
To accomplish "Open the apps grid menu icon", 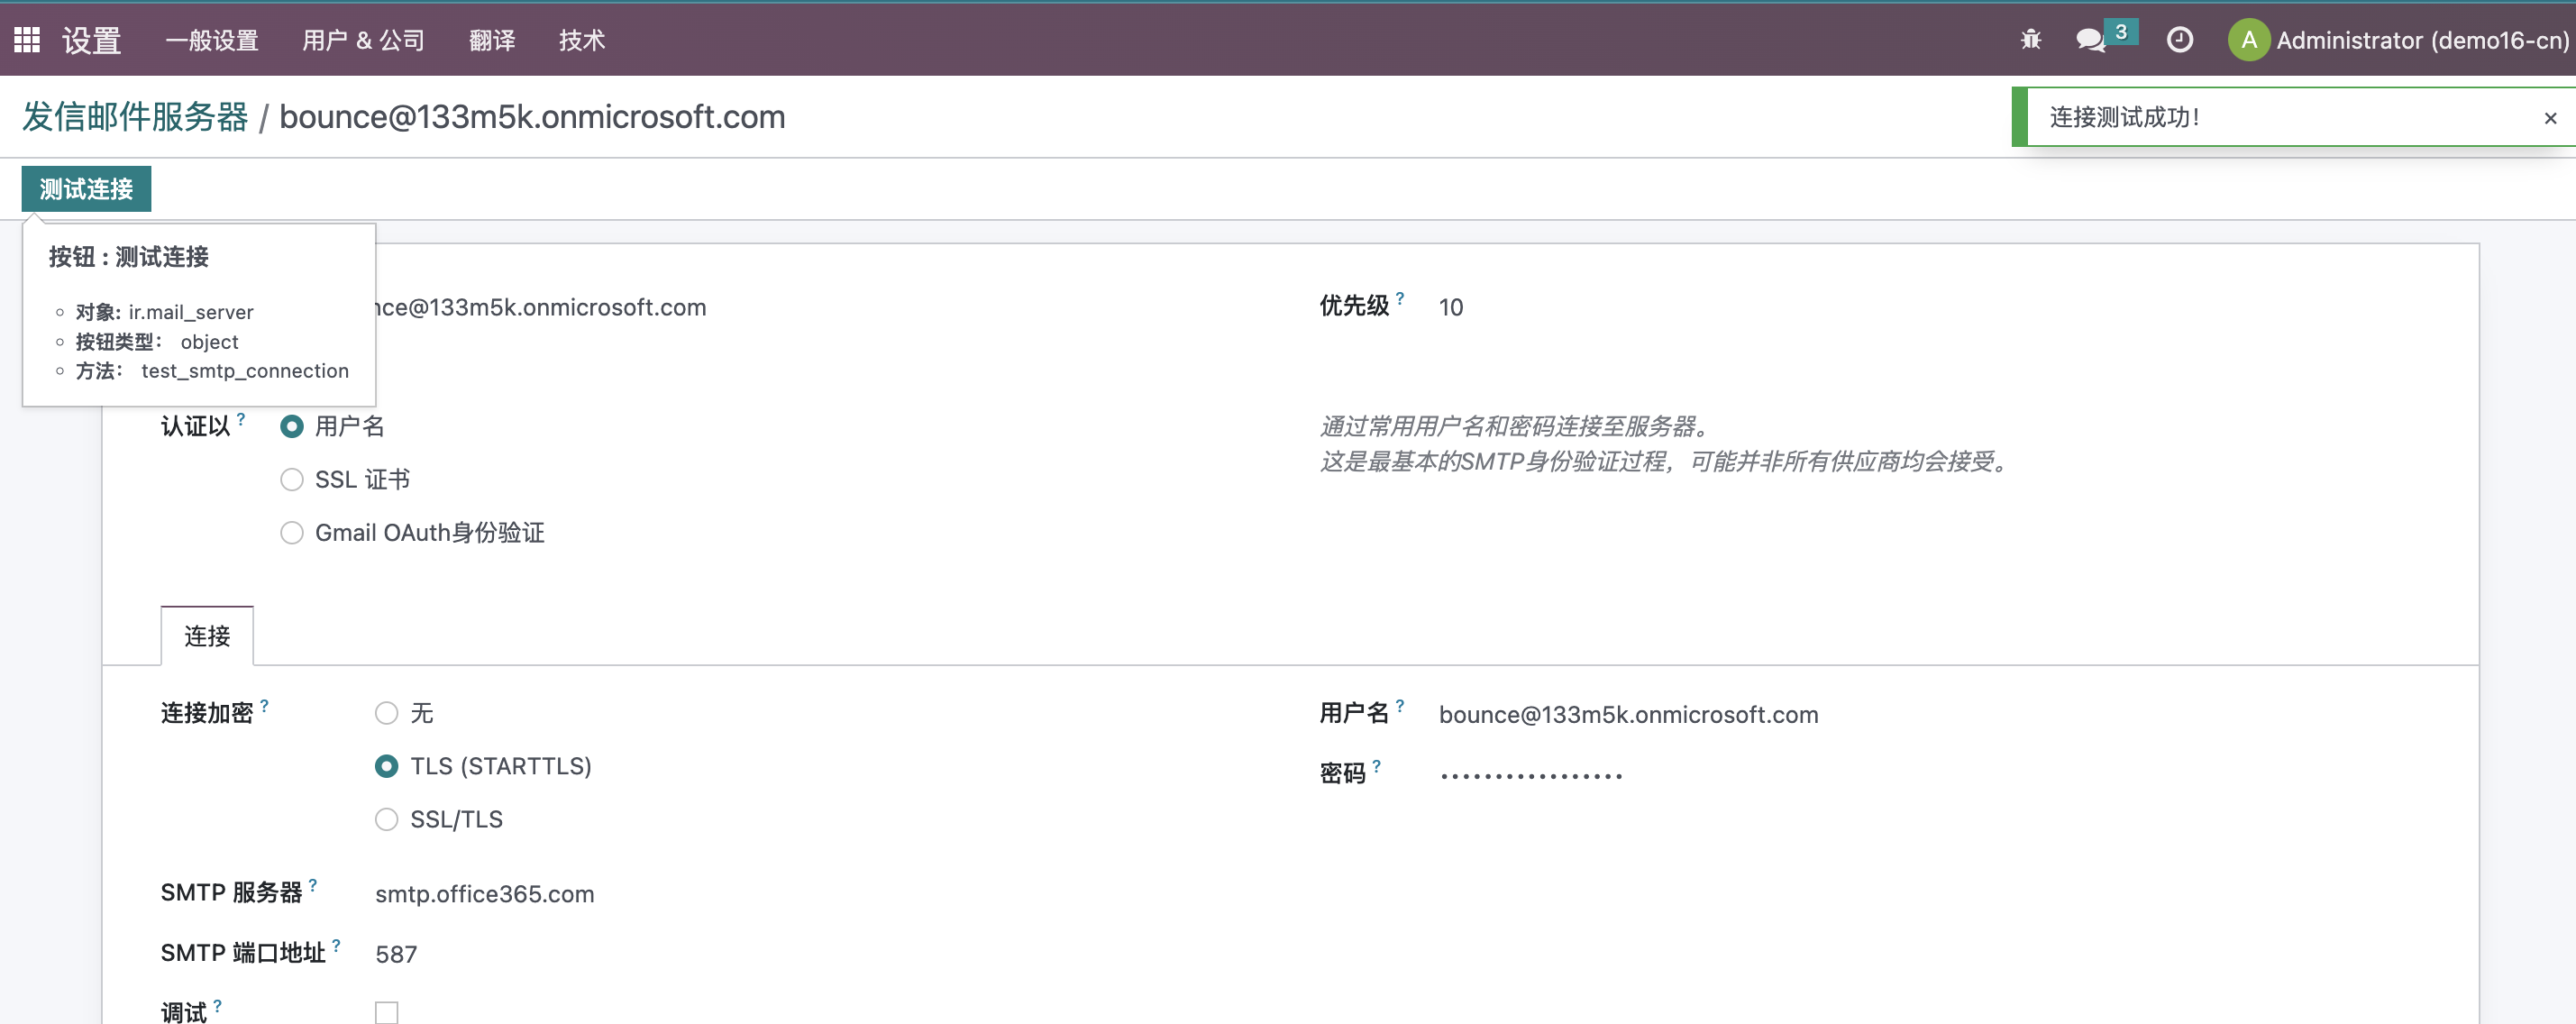I will click(27, 40).
